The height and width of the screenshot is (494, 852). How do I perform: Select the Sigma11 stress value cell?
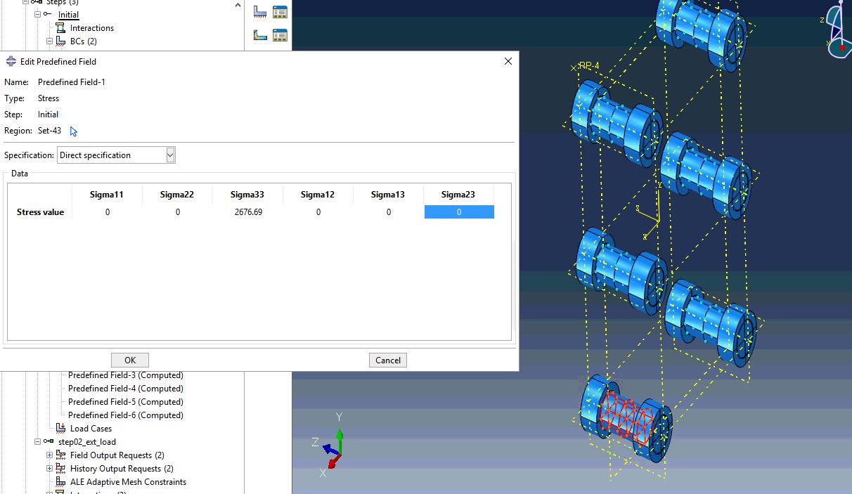tap(107, 212)
